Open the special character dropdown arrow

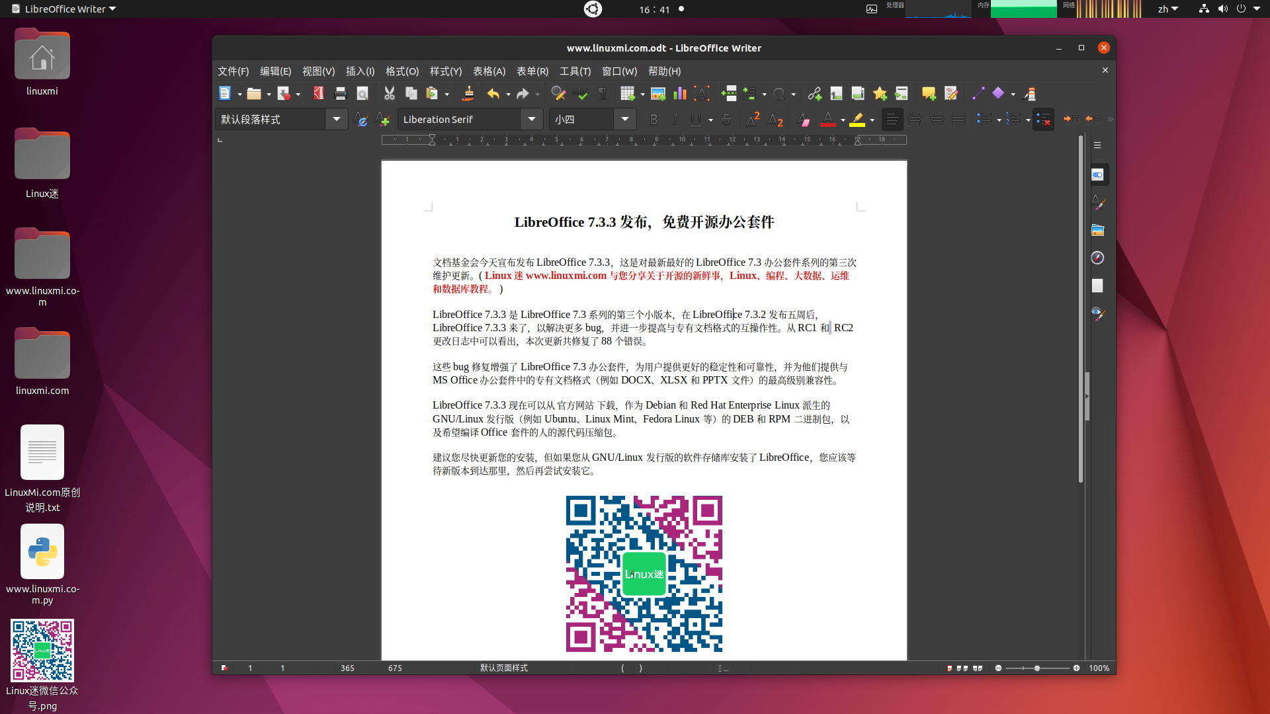794,95
